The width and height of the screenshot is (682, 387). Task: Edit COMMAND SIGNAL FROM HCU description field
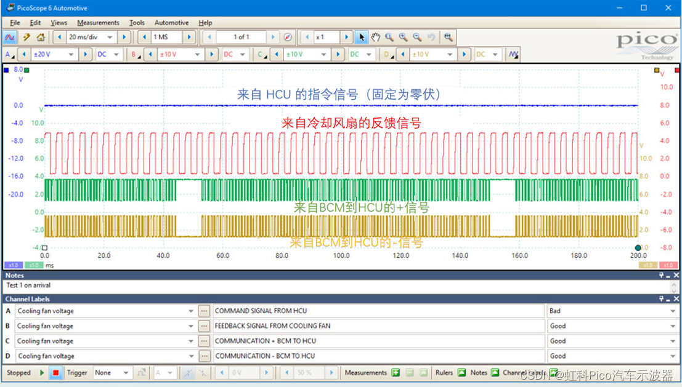[378, 311]
